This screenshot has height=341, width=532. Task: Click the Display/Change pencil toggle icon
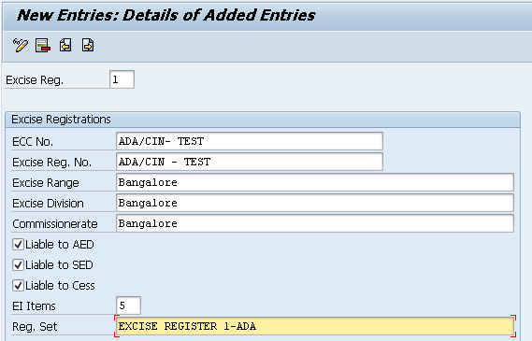20,45
